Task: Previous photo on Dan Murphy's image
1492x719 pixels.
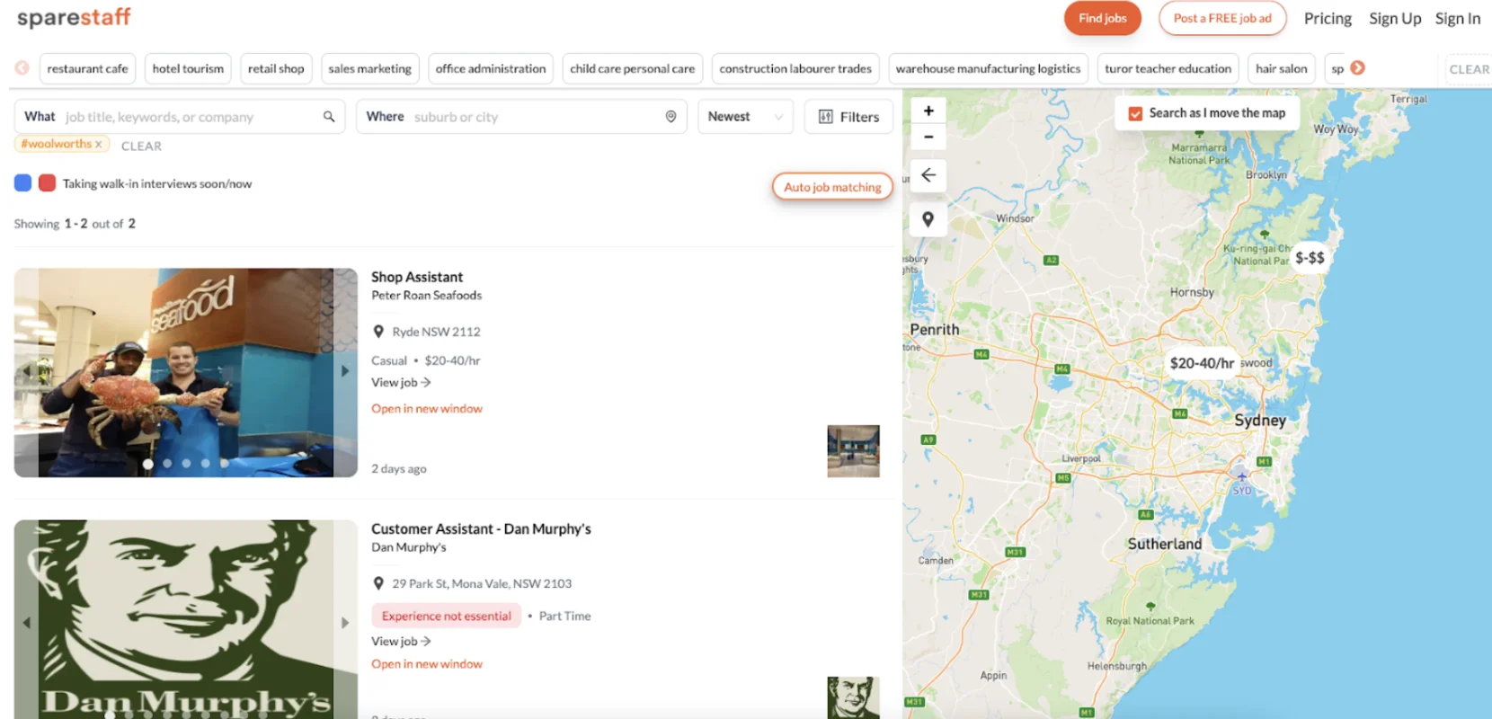Action: (x=27, y=622)
